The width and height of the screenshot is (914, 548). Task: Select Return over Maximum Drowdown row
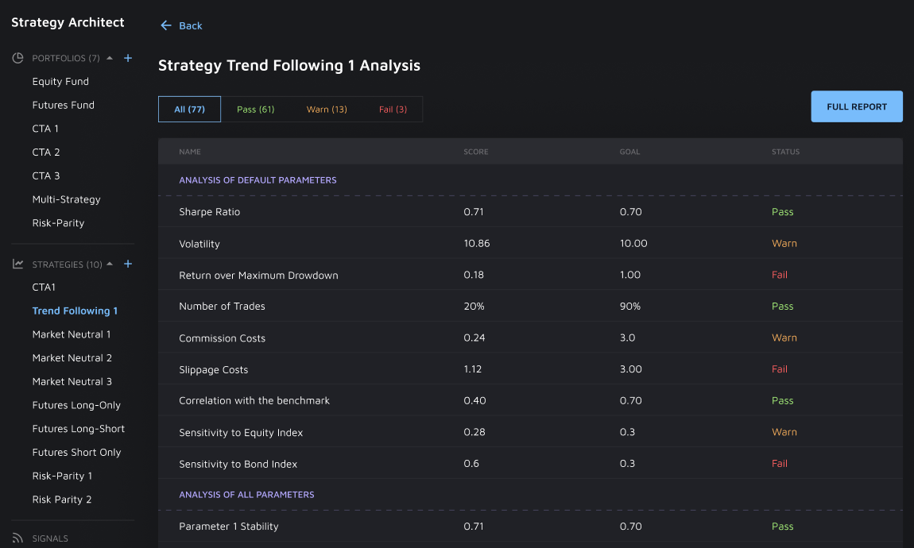(530, 274)
